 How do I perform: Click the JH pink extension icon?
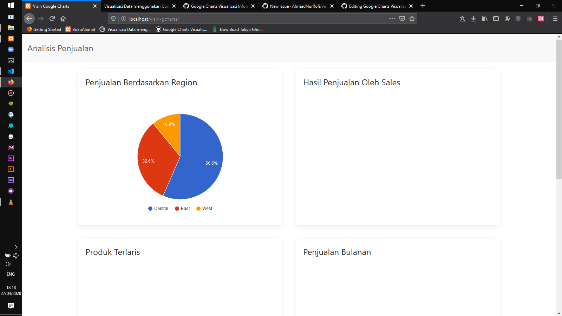(541, 19)
